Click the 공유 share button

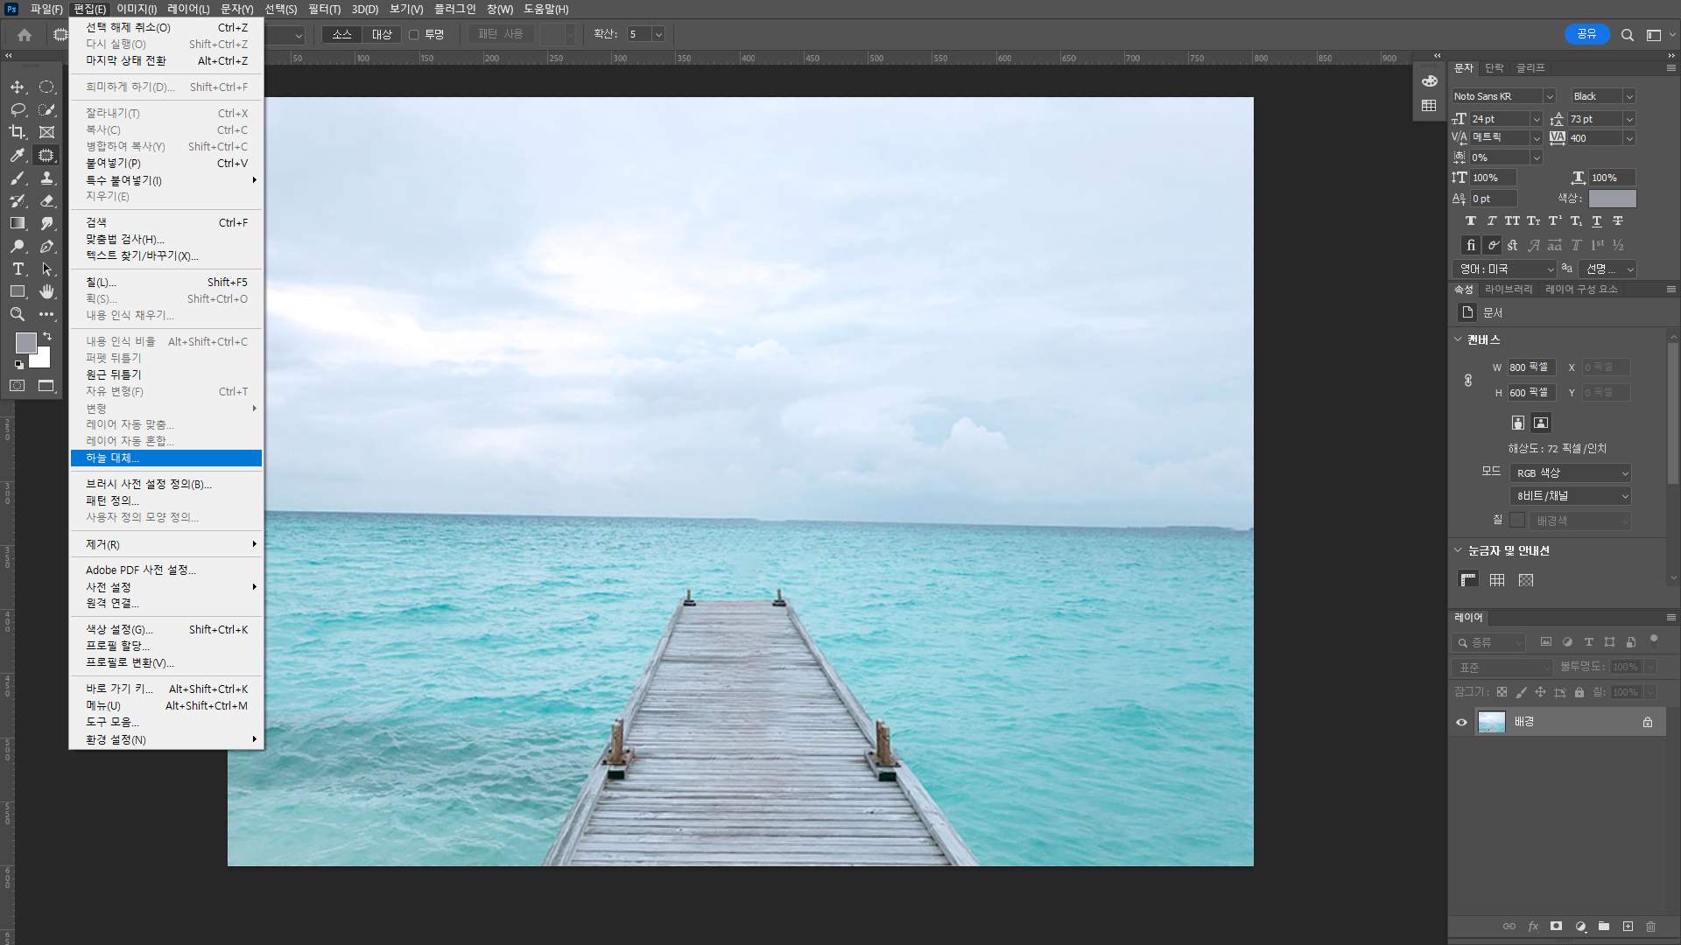click(x=1586, y=34)
